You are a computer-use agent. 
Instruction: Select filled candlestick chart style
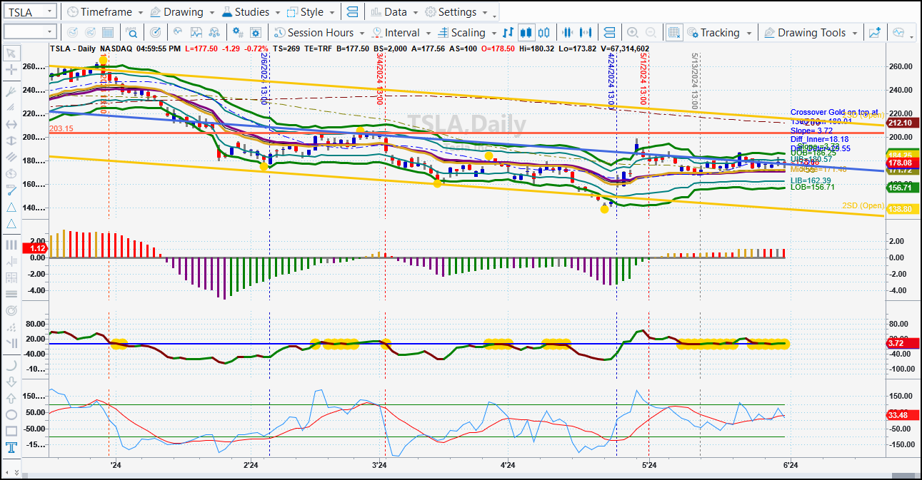[x=526, y=32]
